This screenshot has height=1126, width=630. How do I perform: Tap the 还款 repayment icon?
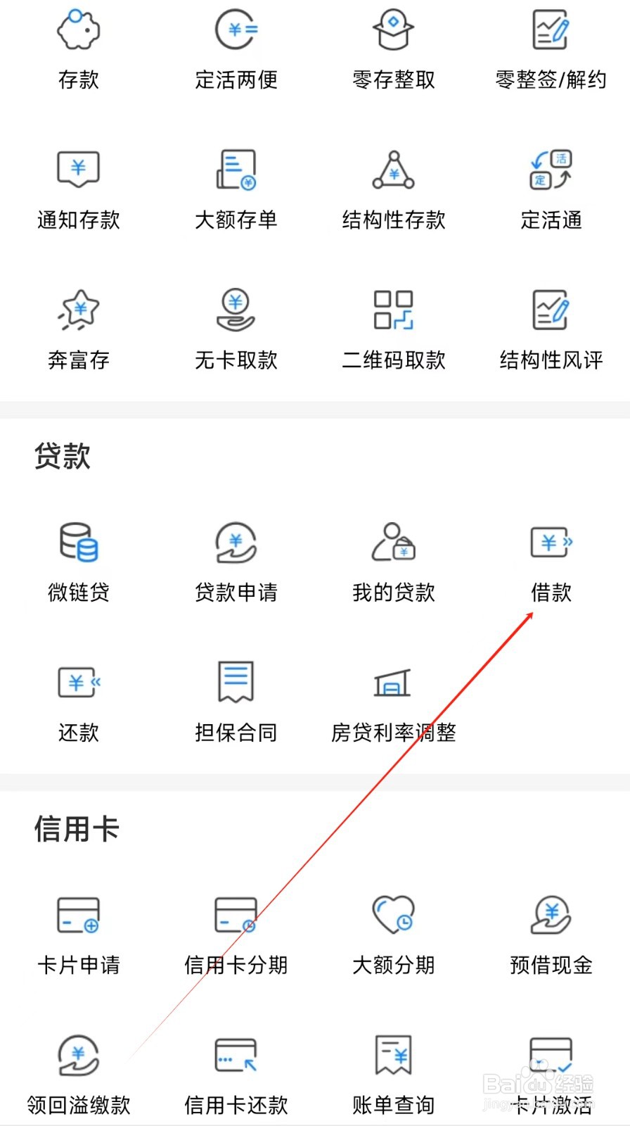click(x=79, y=682)
